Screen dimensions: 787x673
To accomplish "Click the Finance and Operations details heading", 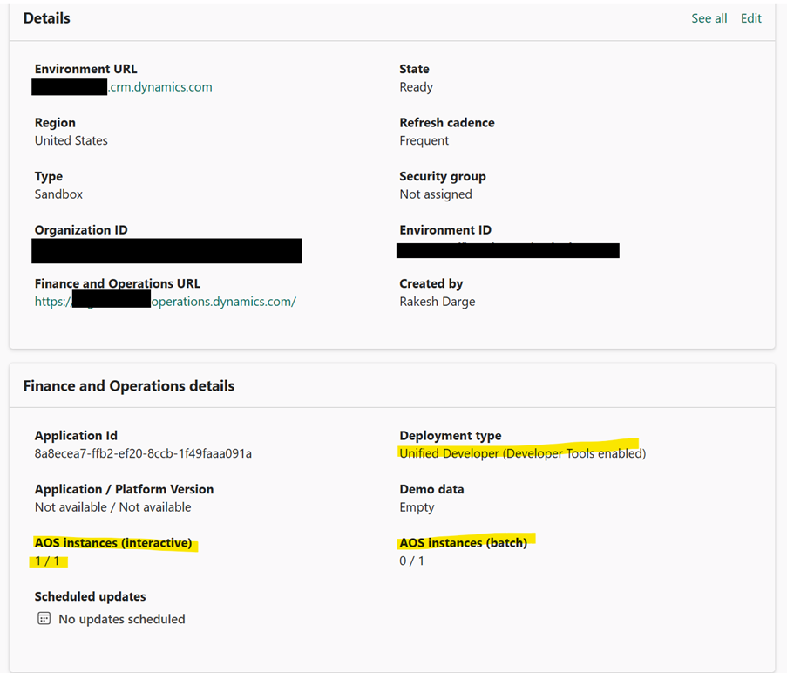I will point(128,386).
